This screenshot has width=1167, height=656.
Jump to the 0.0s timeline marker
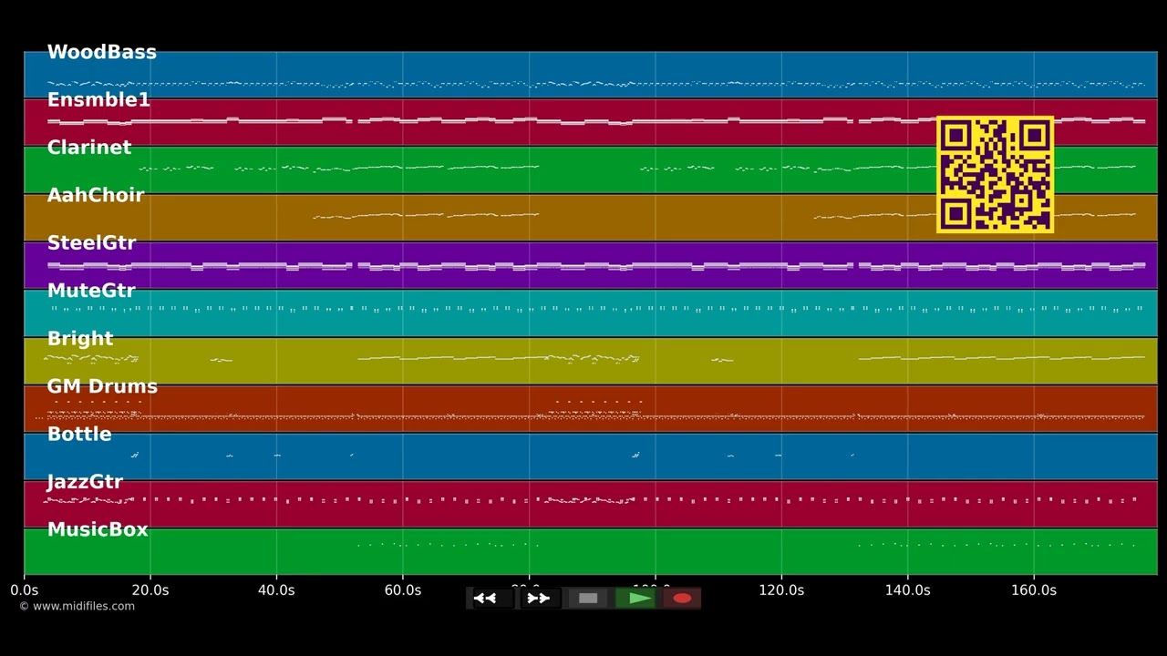tap(25, 590)
